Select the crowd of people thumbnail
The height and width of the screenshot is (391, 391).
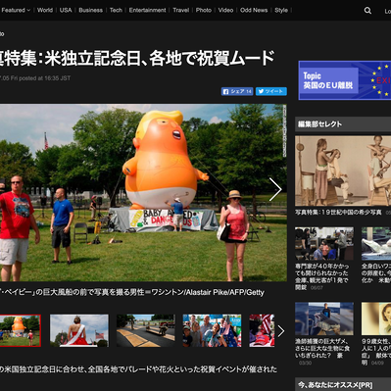pos(212,330)
